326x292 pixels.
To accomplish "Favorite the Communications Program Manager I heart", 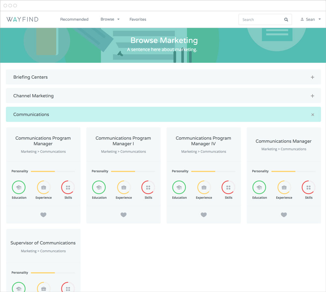I will (x=124, y=215).
